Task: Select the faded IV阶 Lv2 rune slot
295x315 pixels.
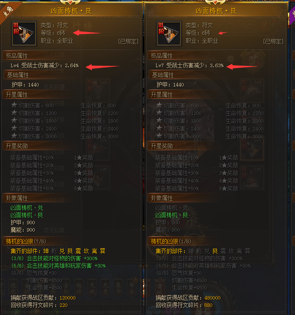Action: pos(98,90)
